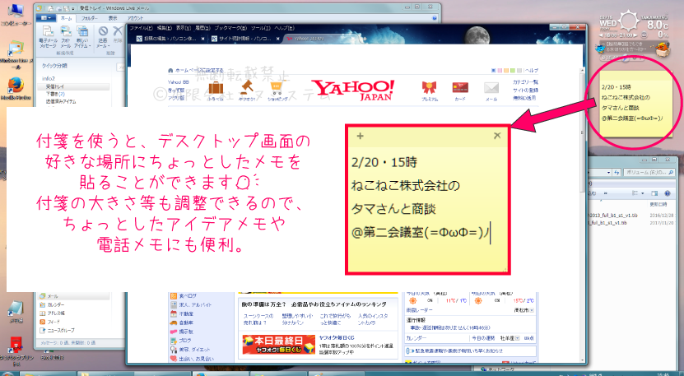Select the 受信トレイ folder
Viewport: 684px width, 376px height.
(x=73, y=86)
